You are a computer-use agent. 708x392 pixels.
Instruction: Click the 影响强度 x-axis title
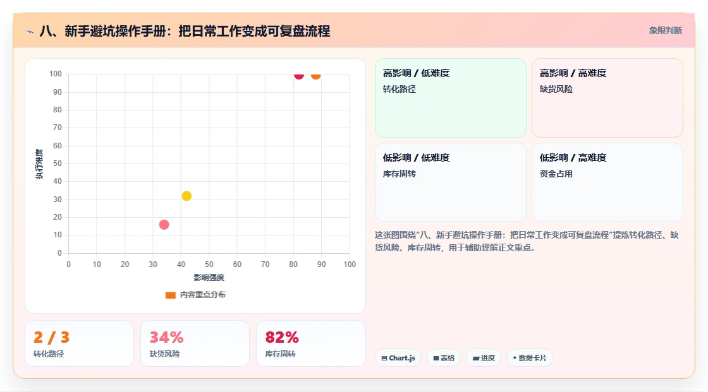(209, 277)
